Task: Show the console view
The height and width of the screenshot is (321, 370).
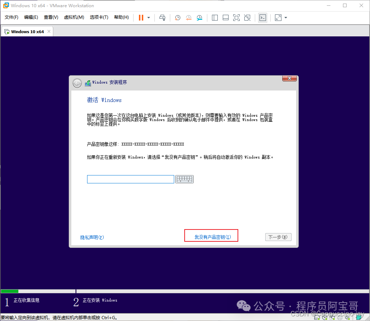Action: pyautogui.click(x=263, y=18)
